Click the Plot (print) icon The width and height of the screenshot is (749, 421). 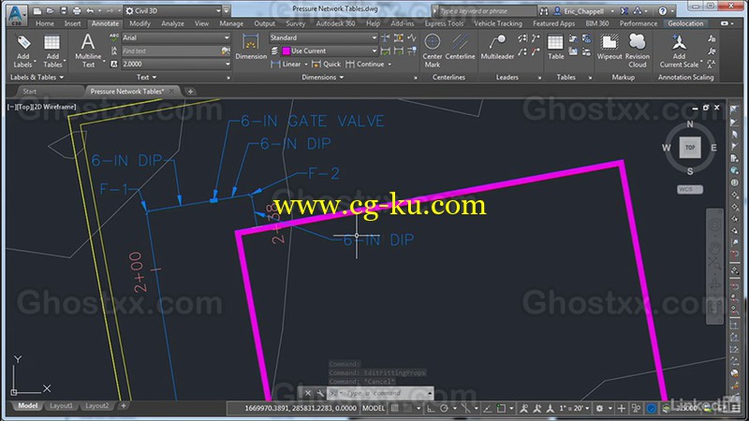[77, 10]
